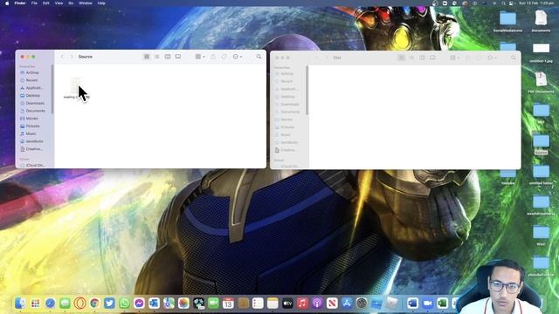Open Zoom from the Dock
The height and width of the screenshot is (314, 559).
pyautogui.click(x=427, y=303)
